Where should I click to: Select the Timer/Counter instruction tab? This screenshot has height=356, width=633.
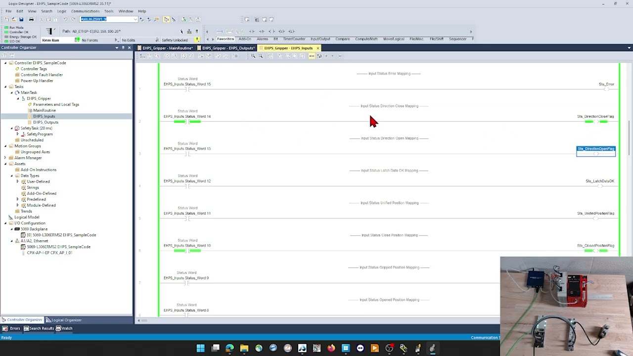(294, 39)
